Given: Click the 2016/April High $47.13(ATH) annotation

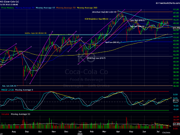Looking at the screenshot, I should (x=104, y=12).
